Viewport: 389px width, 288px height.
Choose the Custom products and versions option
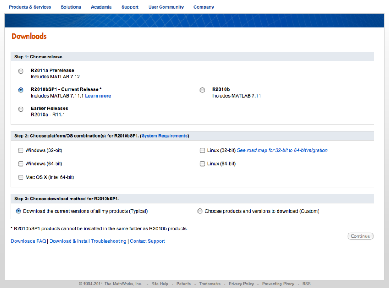(x=200, y=211)
